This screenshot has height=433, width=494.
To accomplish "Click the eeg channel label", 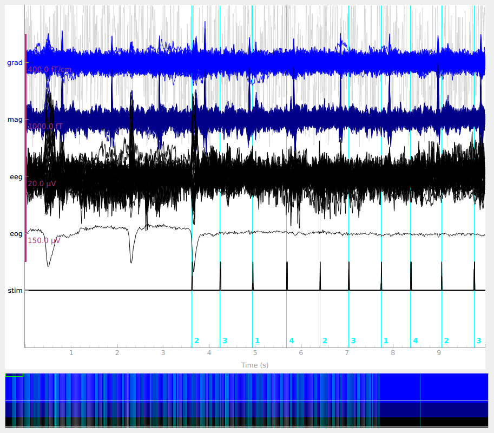I will [16, 176].
